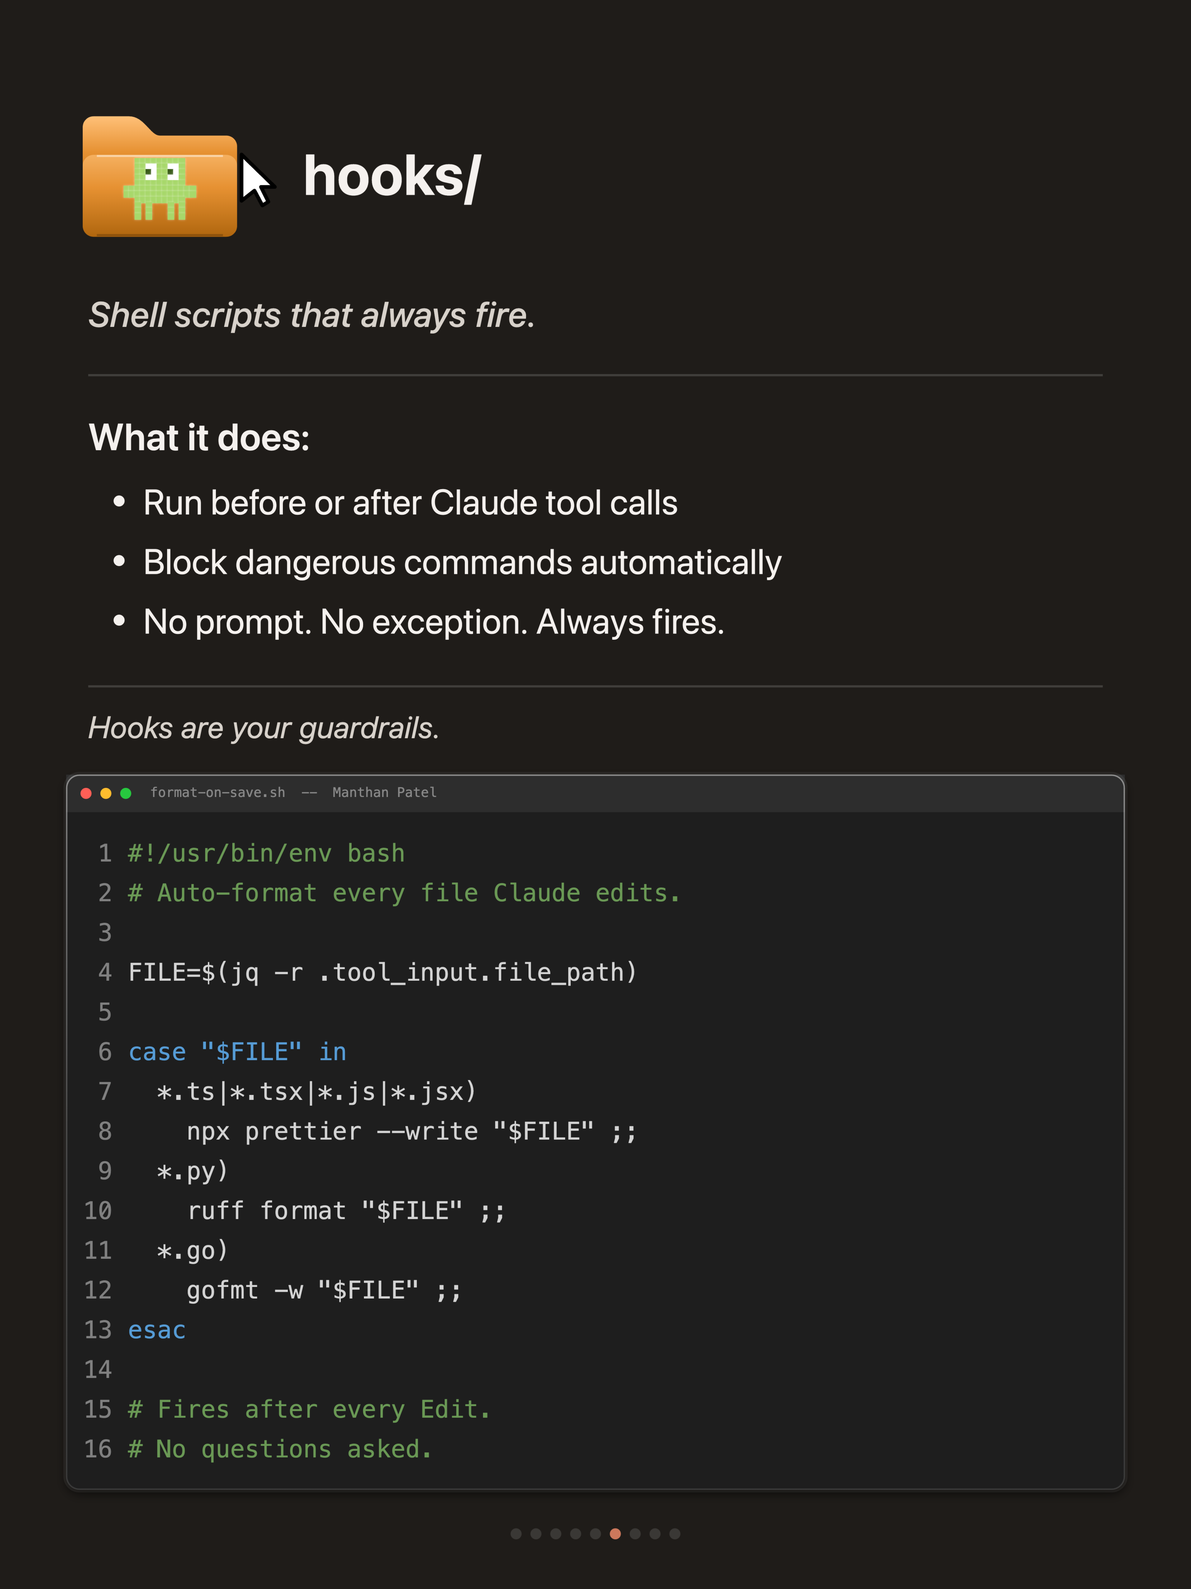Click line number 13 at esac
1191x1589 pixels.
tap(98, 1330)
